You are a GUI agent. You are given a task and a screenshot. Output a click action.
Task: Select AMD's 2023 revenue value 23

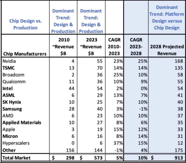click(100, 116)
